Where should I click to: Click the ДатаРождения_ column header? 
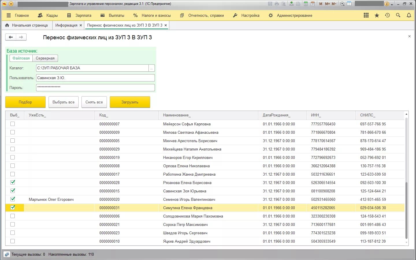[282, 115]
